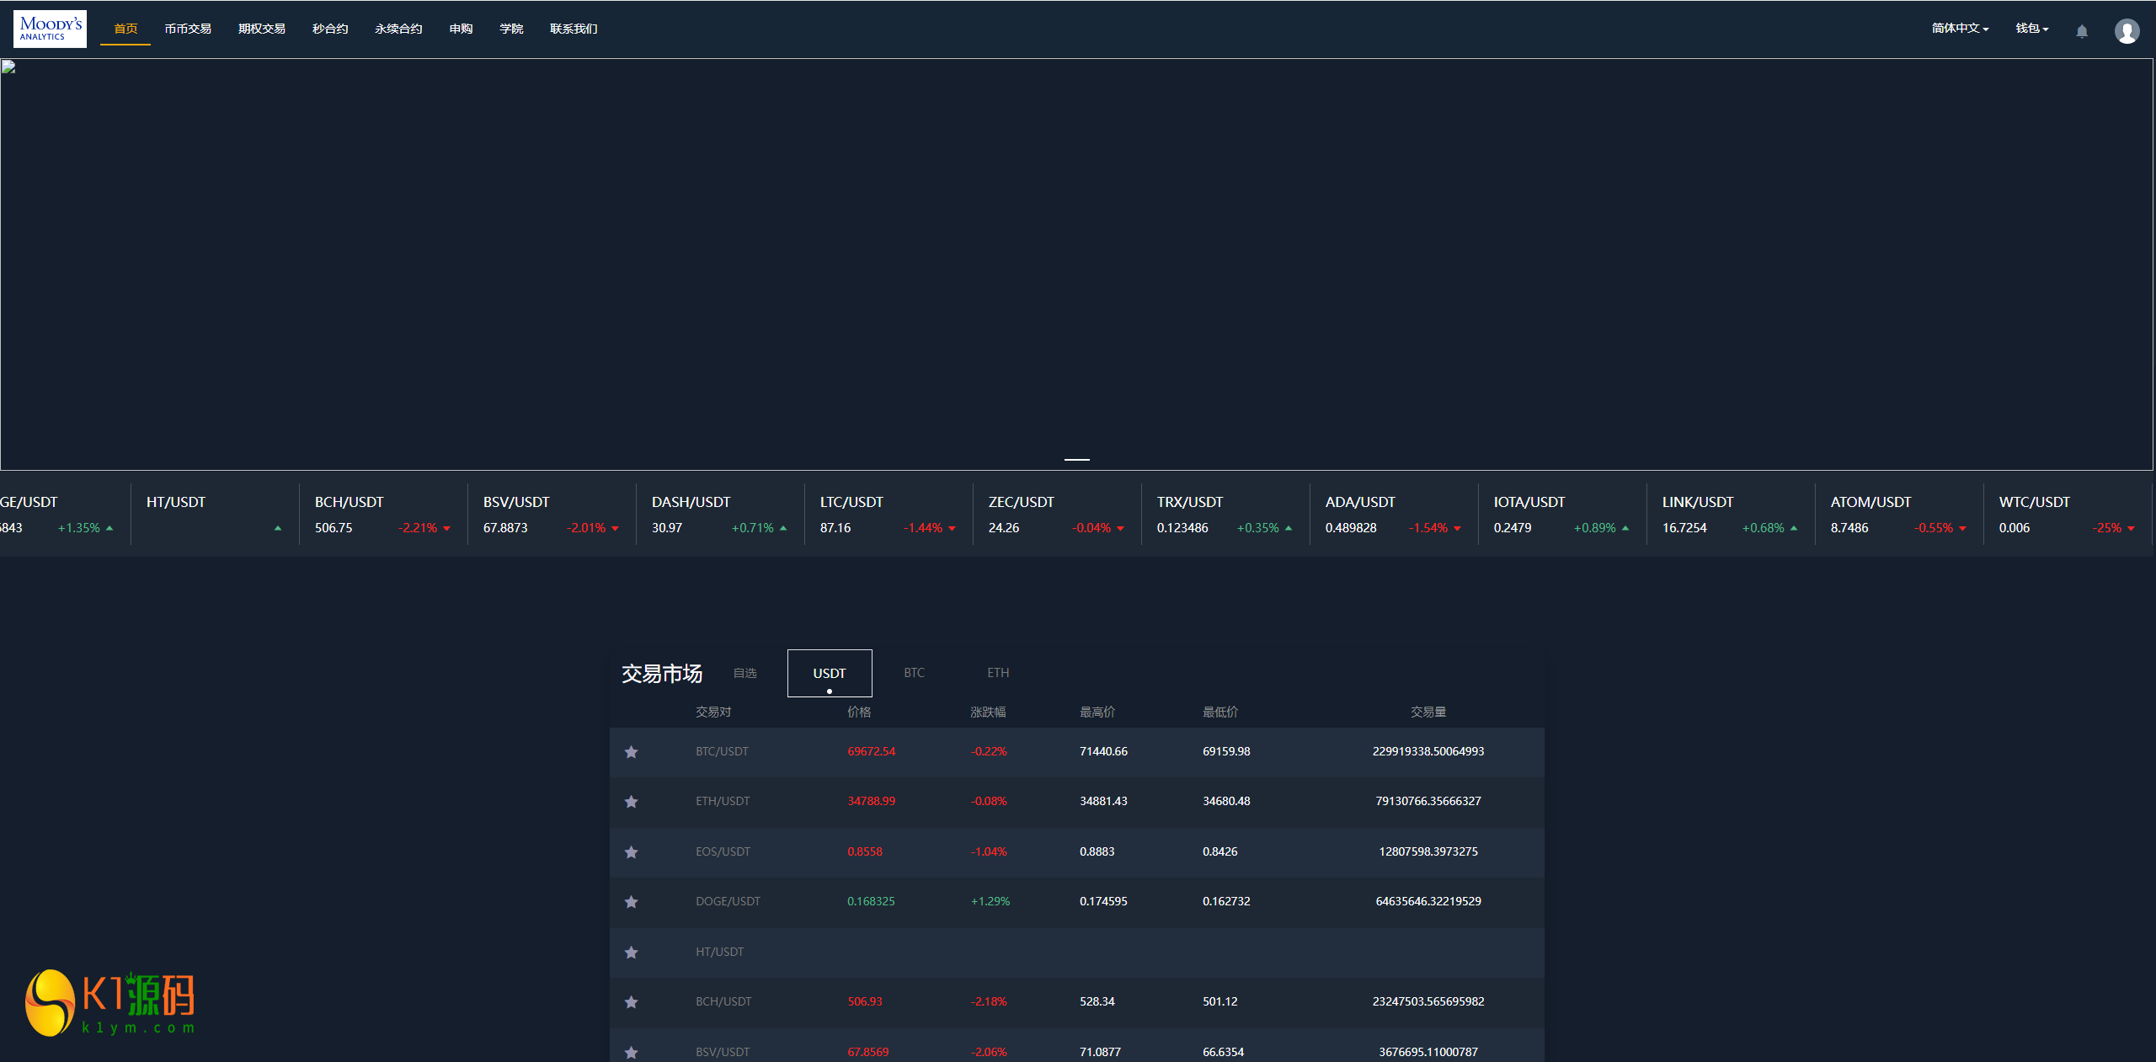Click the carousel slide indicator bar

(x=1076, y=459)
